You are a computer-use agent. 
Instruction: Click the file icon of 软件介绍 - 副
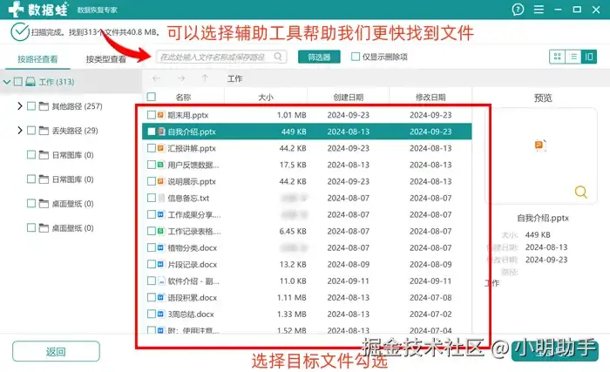[x=160, y=281]
